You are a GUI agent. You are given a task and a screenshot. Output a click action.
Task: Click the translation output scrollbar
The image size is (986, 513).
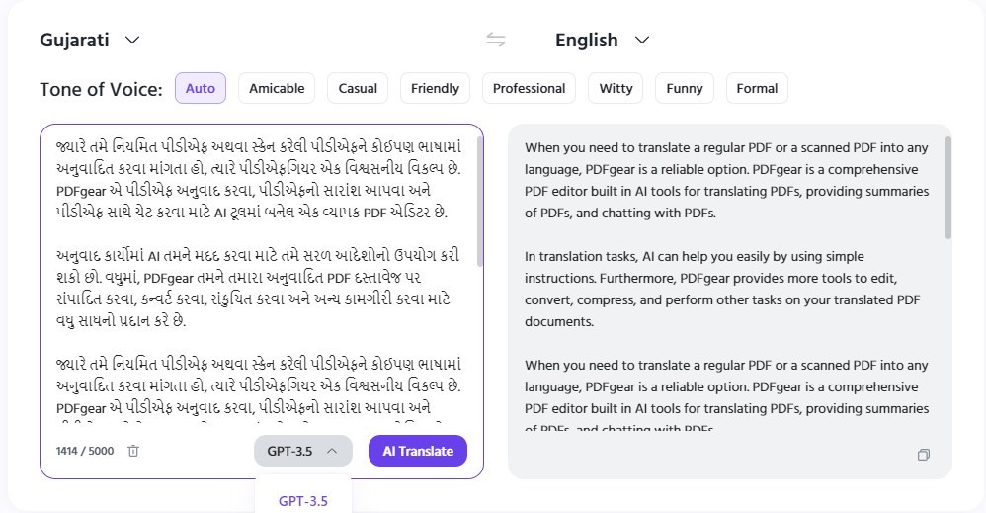click(x=948, y=188)
